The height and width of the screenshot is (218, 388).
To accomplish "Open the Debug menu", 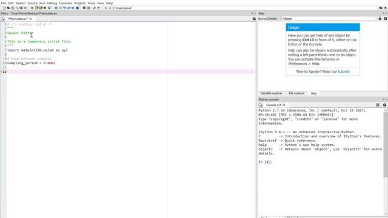I will 52,3.
